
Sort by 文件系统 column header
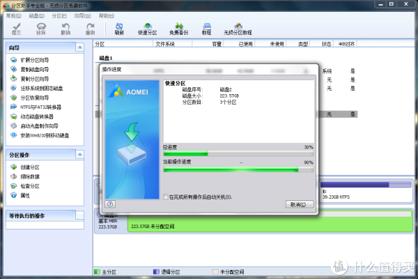click(173, 44)
